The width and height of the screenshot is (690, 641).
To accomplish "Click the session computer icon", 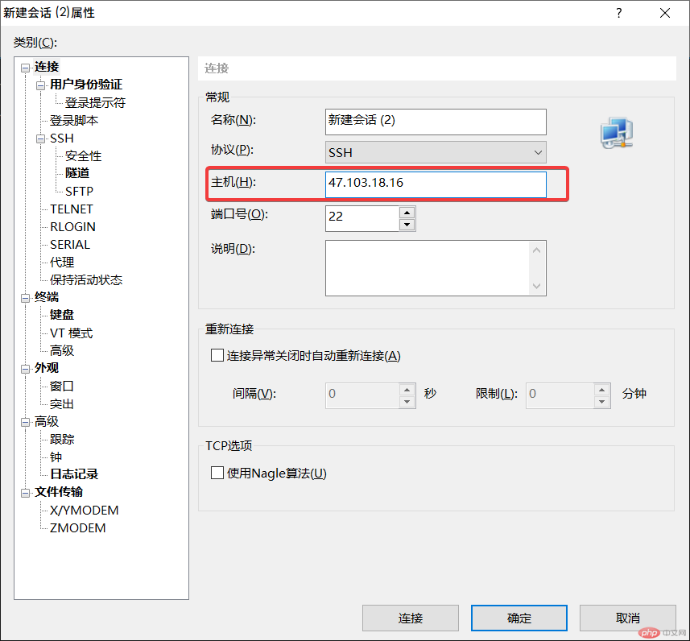I will pos(616,133).
